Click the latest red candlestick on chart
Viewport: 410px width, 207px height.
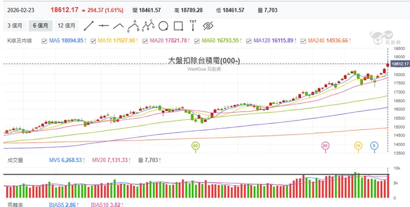coord(387,64)
